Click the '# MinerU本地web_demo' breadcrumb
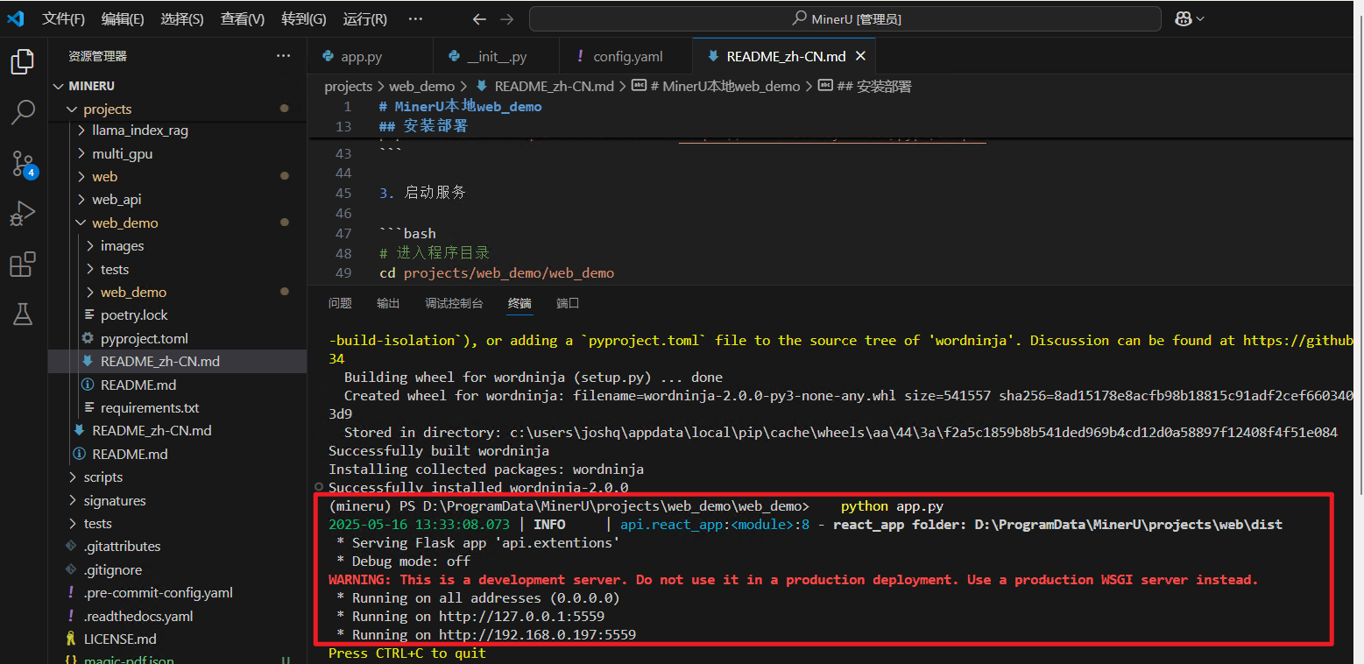The image size is (1364, 664). click(x=725, y=86)
